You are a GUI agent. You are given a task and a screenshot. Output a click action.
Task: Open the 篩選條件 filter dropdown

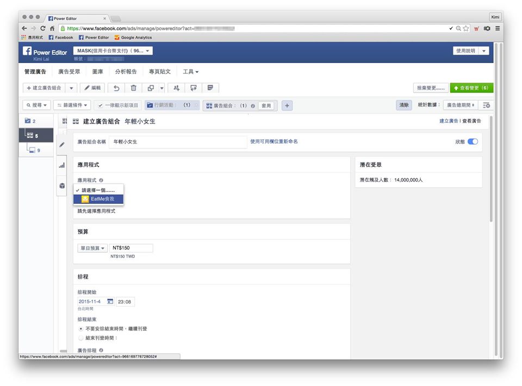pyautogui.click(x=72, y=105)
